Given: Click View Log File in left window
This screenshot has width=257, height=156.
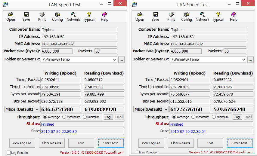Looking at the screenshot, I should coord(22,143).
